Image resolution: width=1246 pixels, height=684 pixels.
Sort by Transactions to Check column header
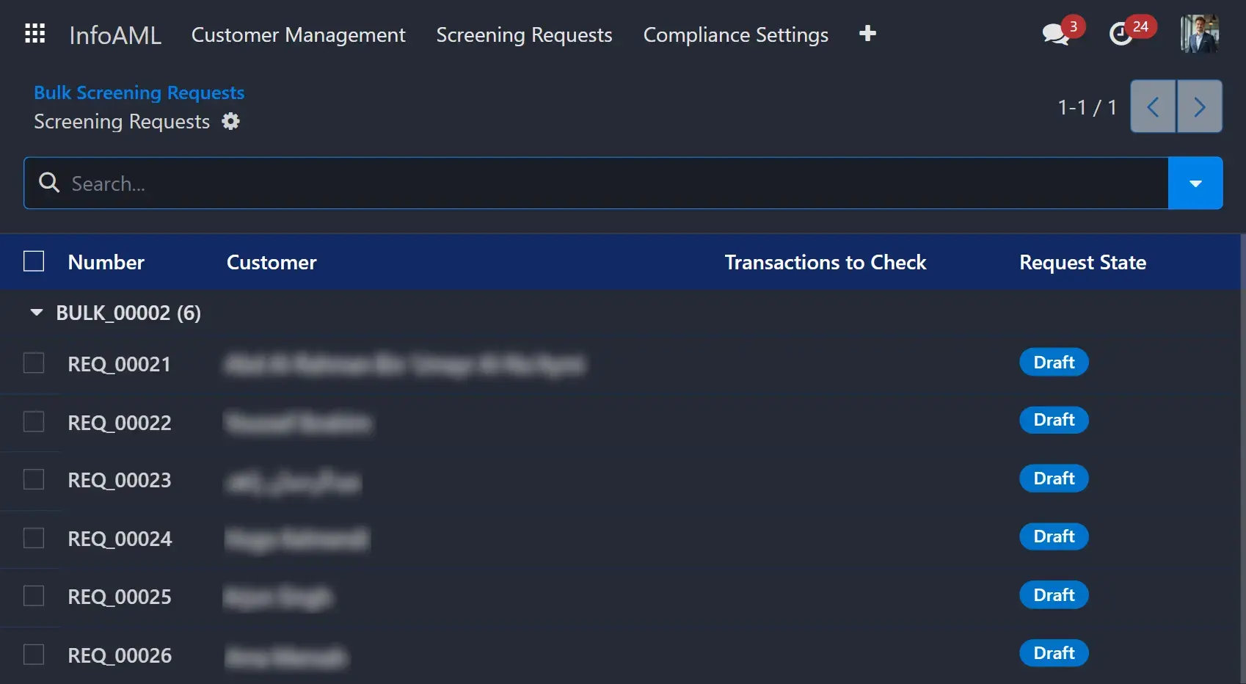(x=826, y=262)
